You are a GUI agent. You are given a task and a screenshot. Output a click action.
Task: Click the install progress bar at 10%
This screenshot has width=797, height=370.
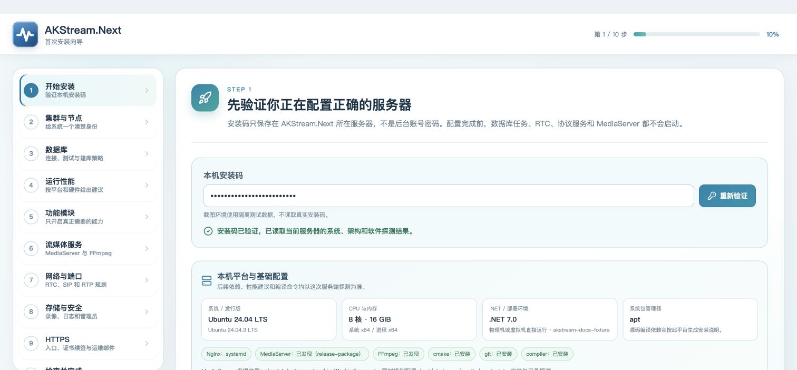point(697,34)
